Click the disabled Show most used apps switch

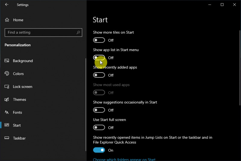(99, 93)
